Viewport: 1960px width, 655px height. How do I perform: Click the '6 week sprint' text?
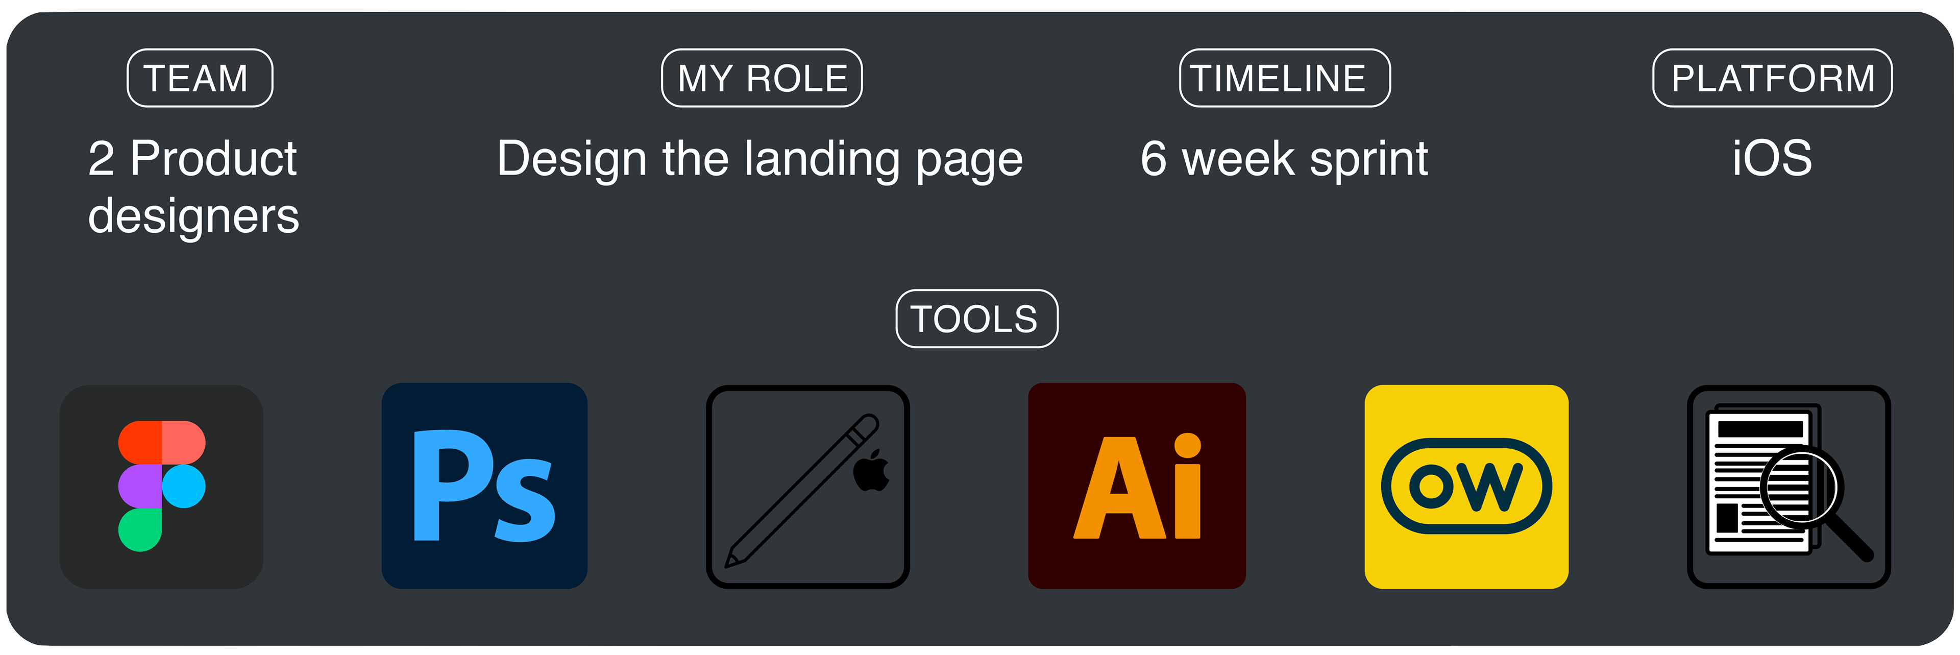click(x=1284, y=159)
